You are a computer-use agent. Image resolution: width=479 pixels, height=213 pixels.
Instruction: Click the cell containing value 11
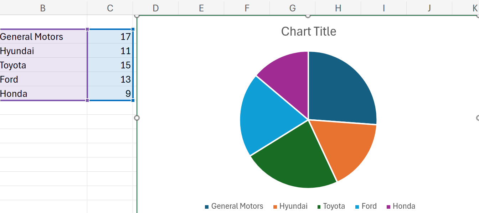coord(110,51)
